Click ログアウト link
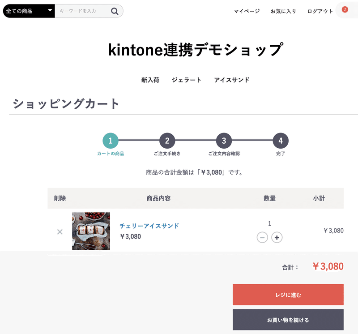 [x=320, y=11]
